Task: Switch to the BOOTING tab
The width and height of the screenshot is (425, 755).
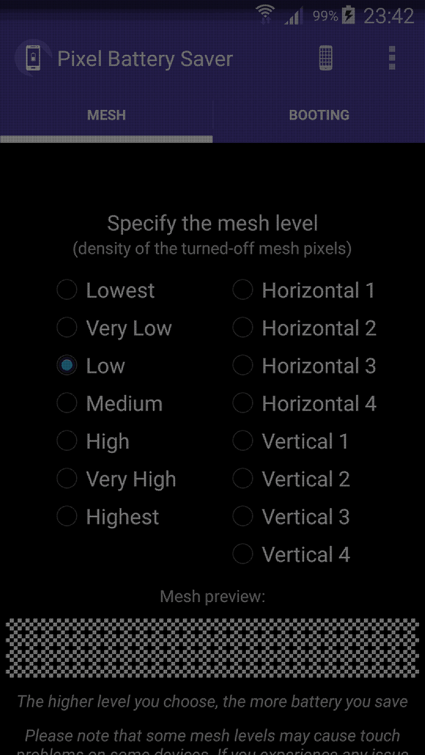Action: (x=319, y=115)
